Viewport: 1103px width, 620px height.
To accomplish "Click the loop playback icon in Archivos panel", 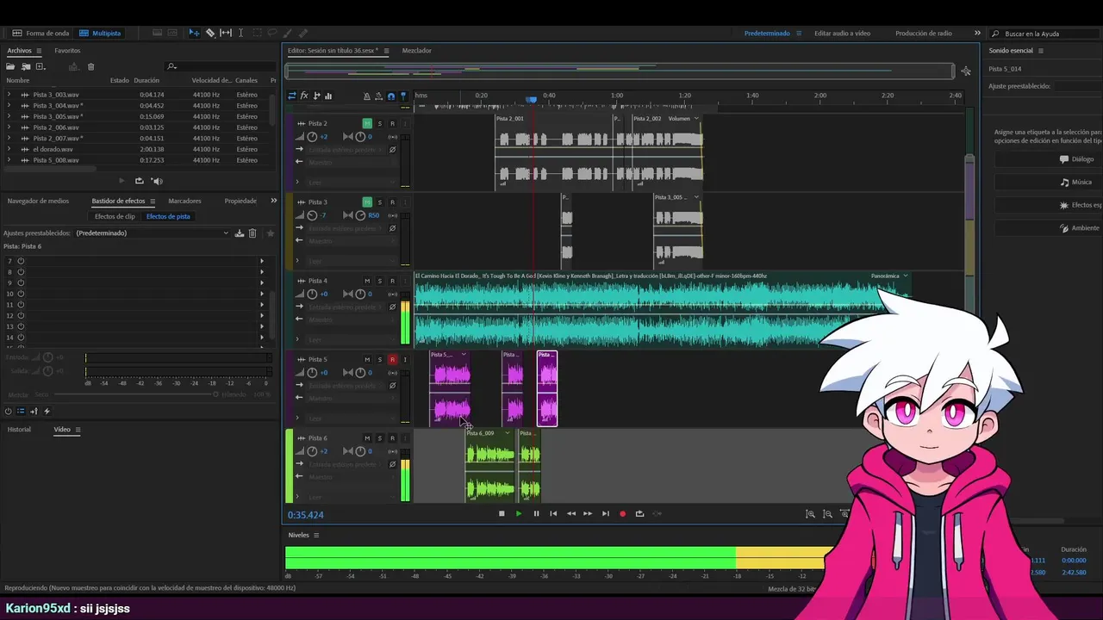I will pos(139,181).
